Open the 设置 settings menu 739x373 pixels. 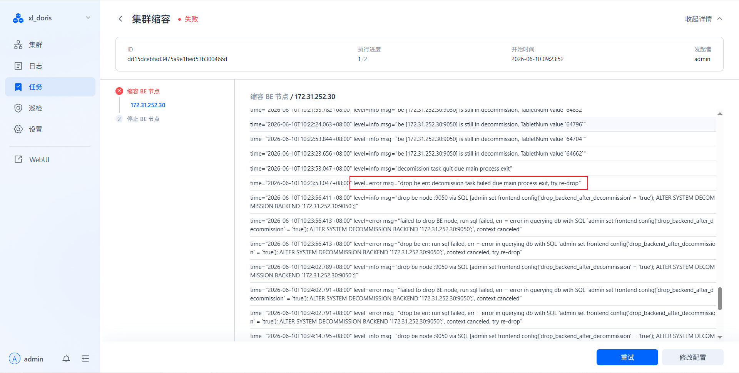point(50,129)
